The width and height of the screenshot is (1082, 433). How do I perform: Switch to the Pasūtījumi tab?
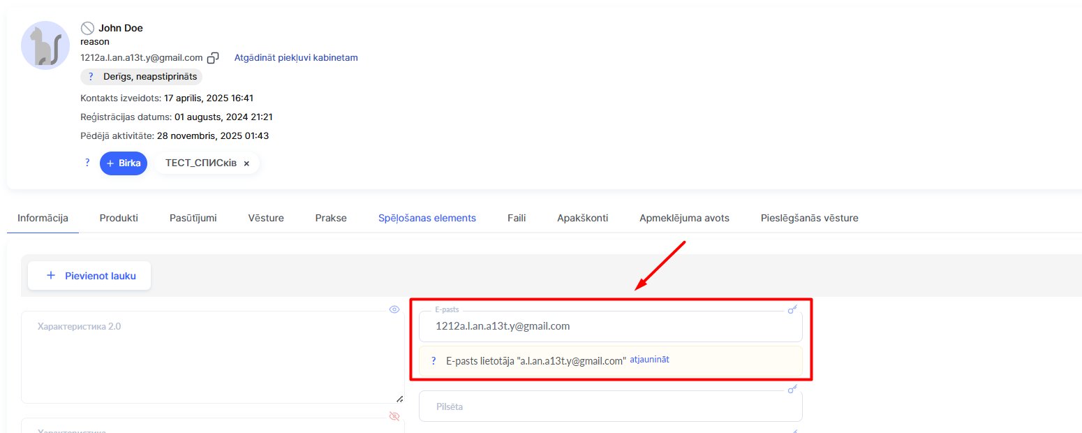[193, 218]
